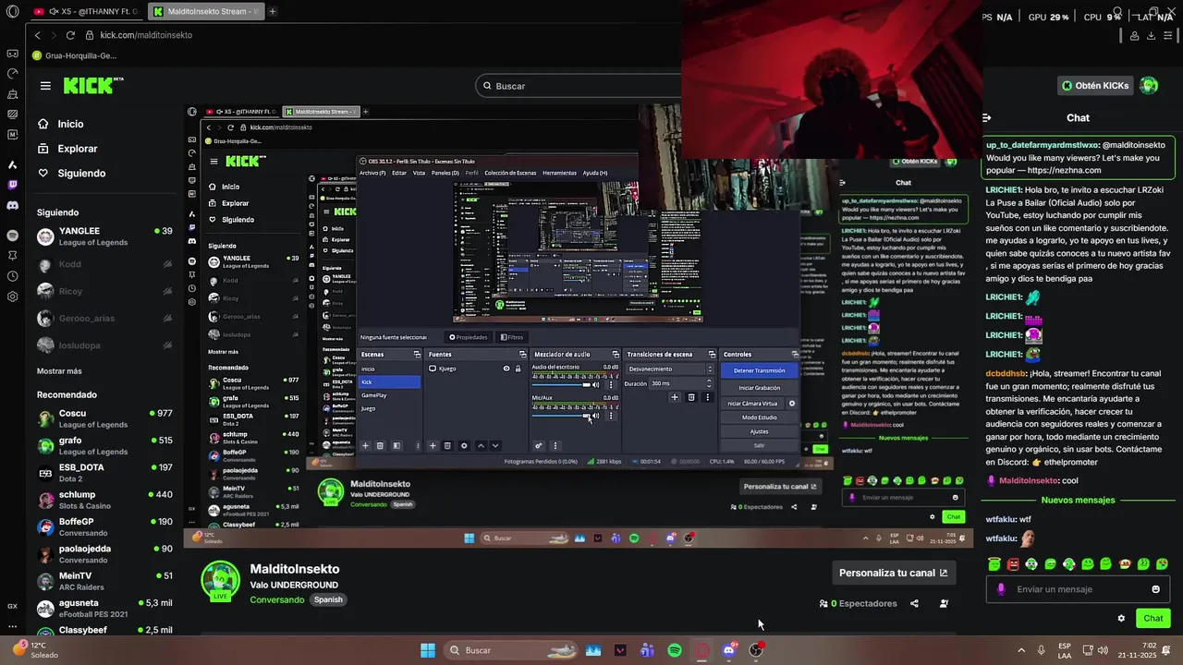Open Explorar in the Kick sidebar
The width and height of the screenshot is (1183, 665).
[x=78, y=149]
